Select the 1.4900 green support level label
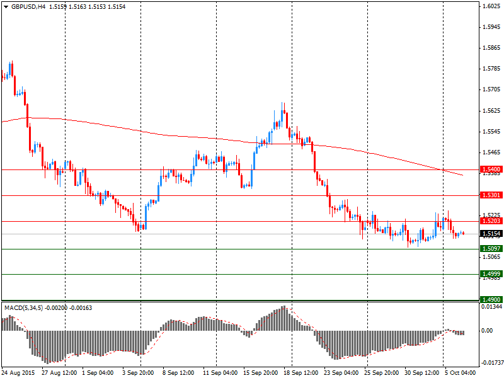504x378 pixels. 491,300
